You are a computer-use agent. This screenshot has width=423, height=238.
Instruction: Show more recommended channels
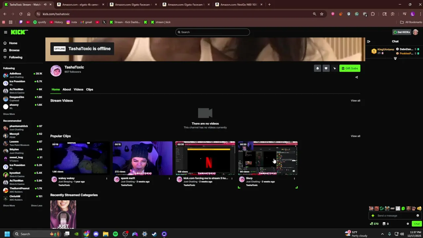[x=9, y=206]
